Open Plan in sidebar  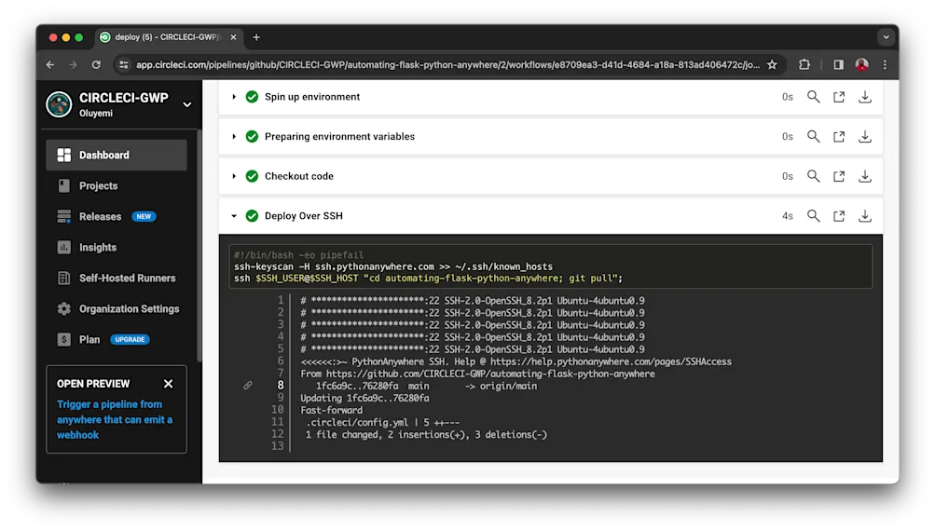(89, 340)
